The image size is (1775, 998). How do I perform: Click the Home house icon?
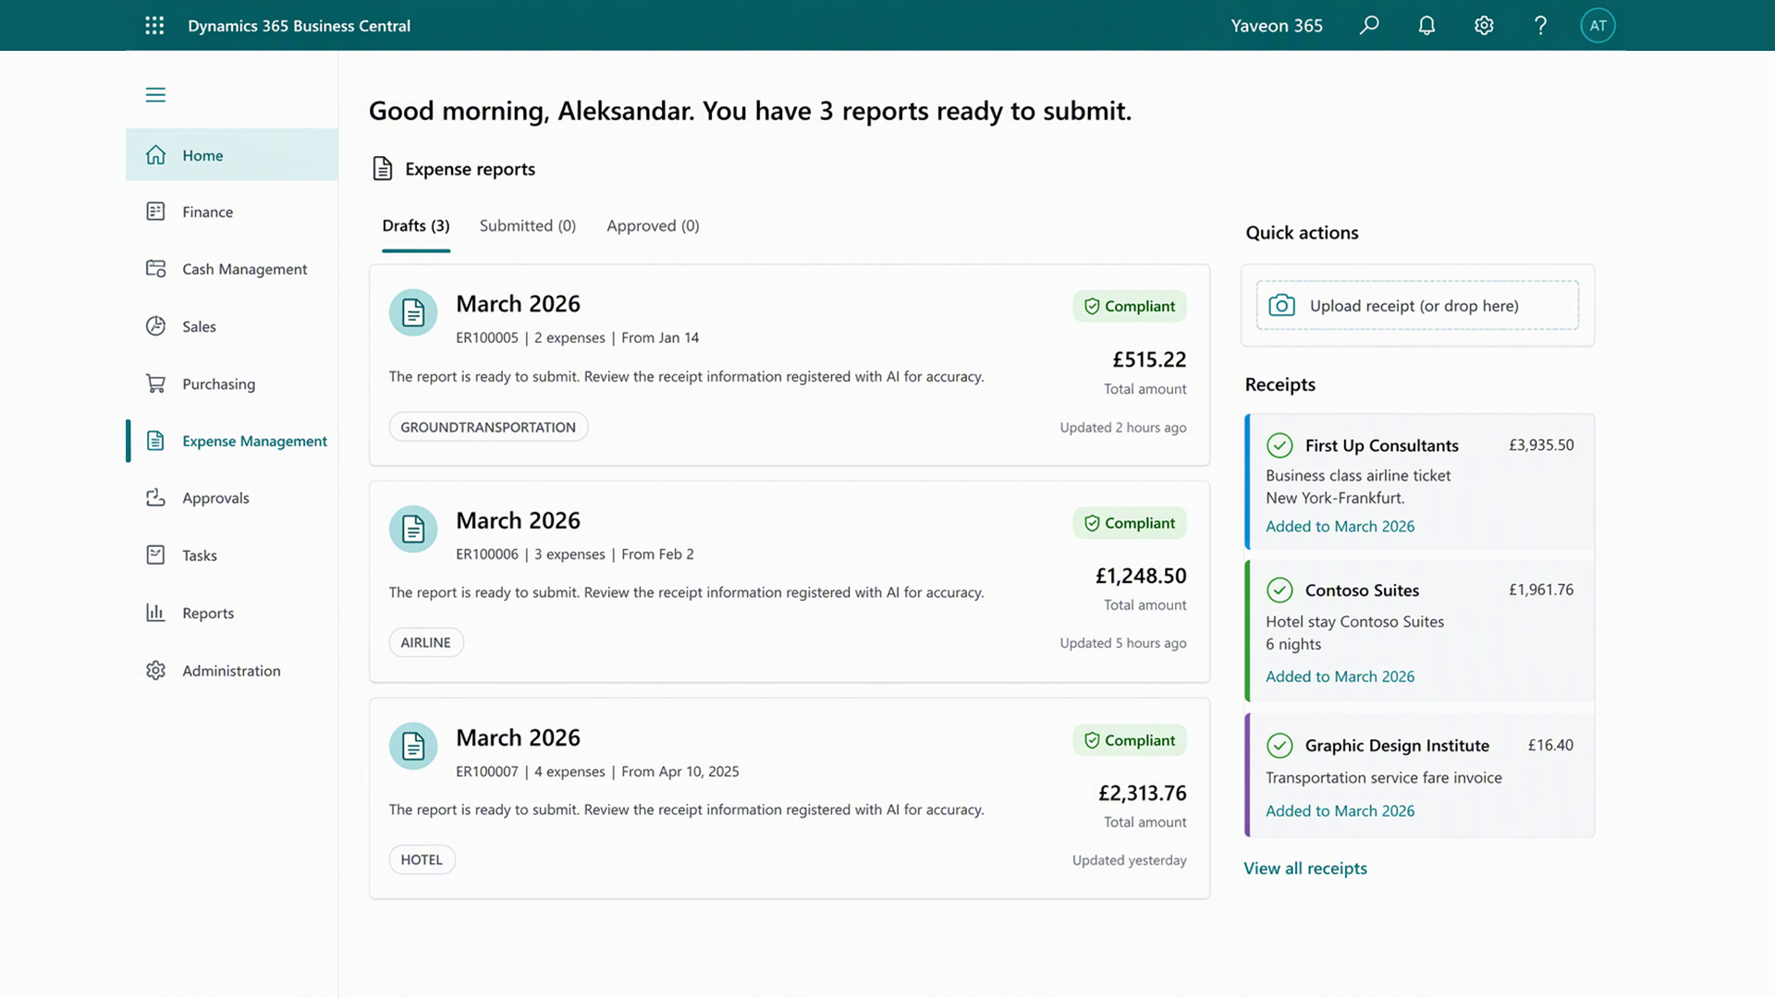pos(155,155)
